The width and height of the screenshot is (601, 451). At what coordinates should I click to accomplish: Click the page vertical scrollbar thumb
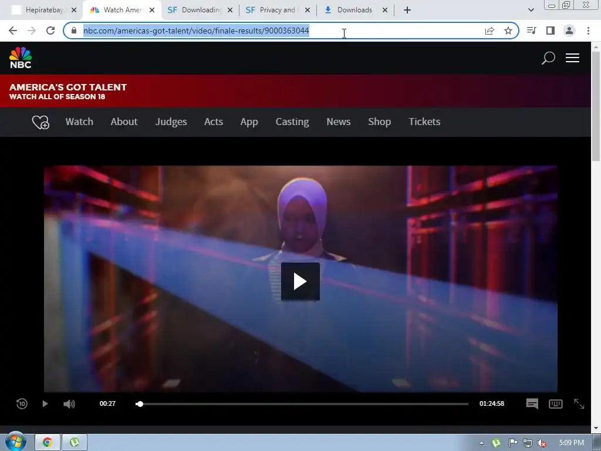596,106
